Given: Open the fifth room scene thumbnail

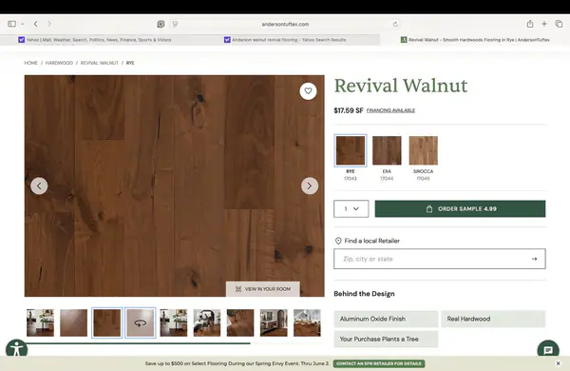Looking at the screenshot, I should (x=174, y=322).
